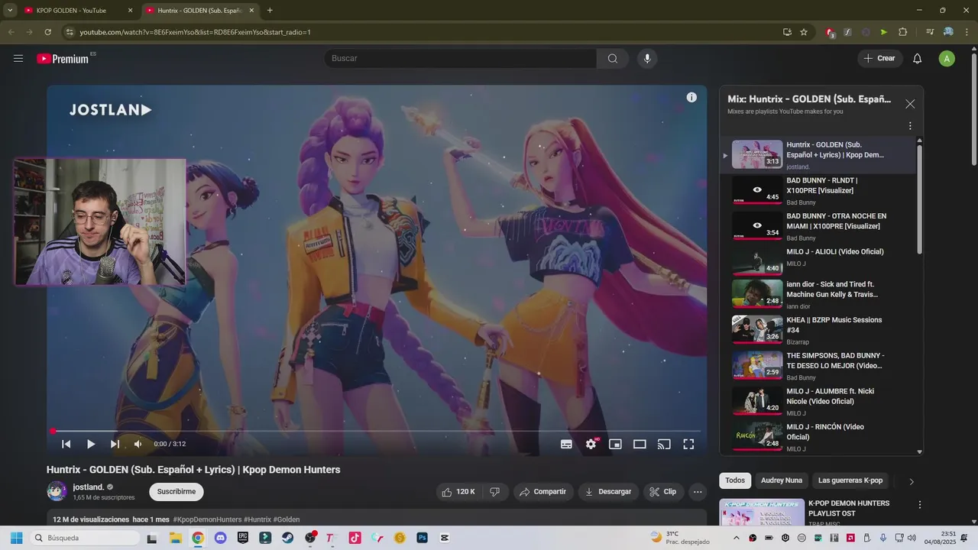Show hidden system tray icons
The width and height of the screenshot is (978, 550).
click(737, 538)
